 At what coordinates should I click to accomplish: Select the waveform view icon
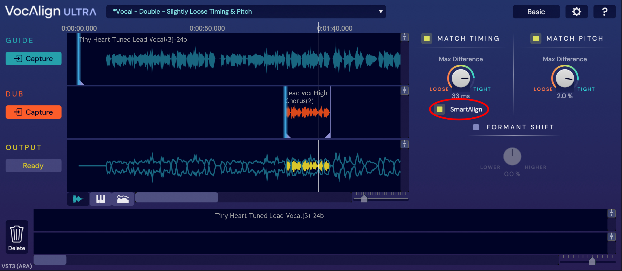coord(78,199)
